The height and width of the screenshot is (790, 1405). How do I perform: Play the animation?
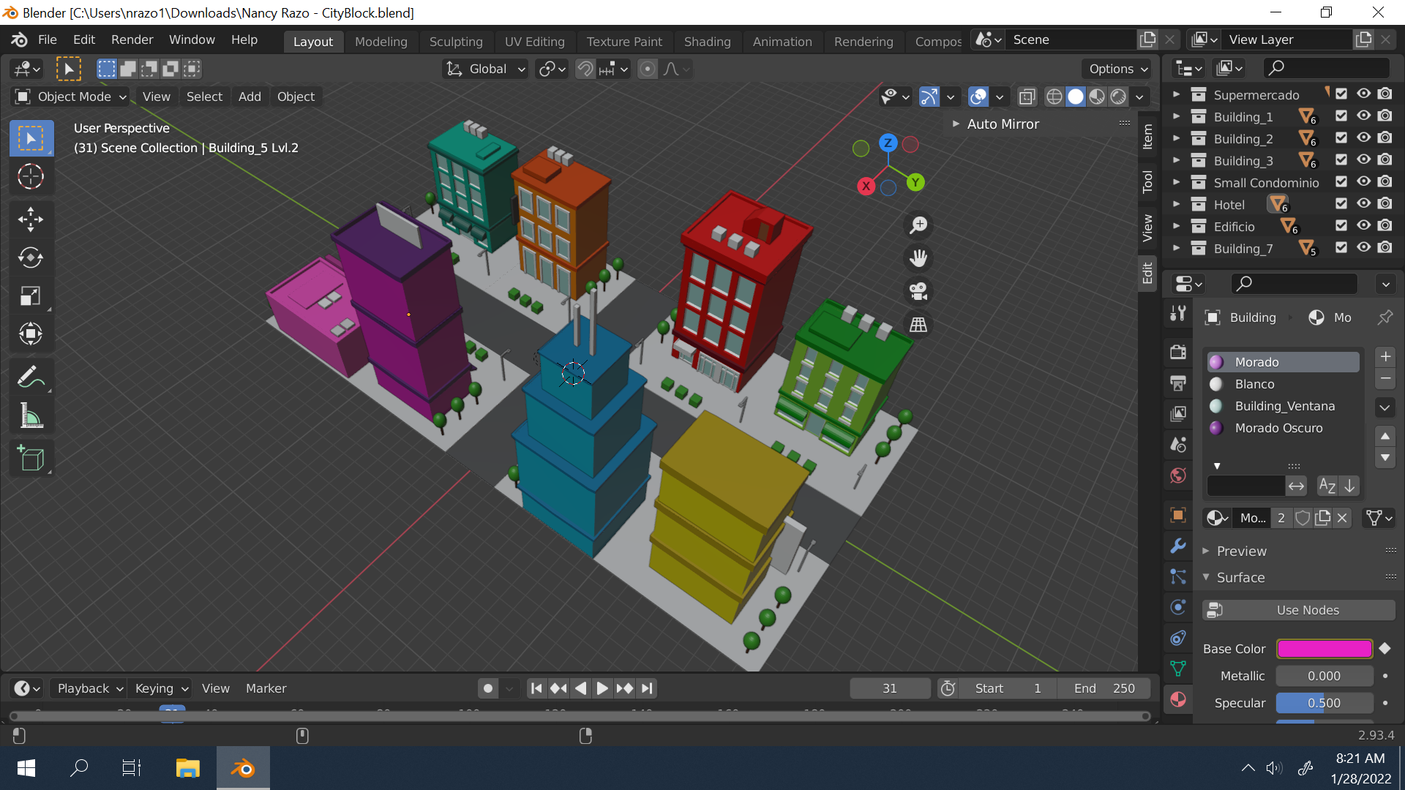pos(602,688)
